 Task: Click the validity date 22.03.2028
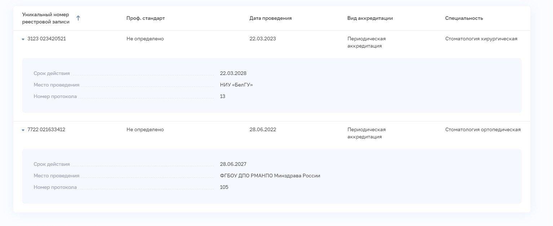coord(233,73)
